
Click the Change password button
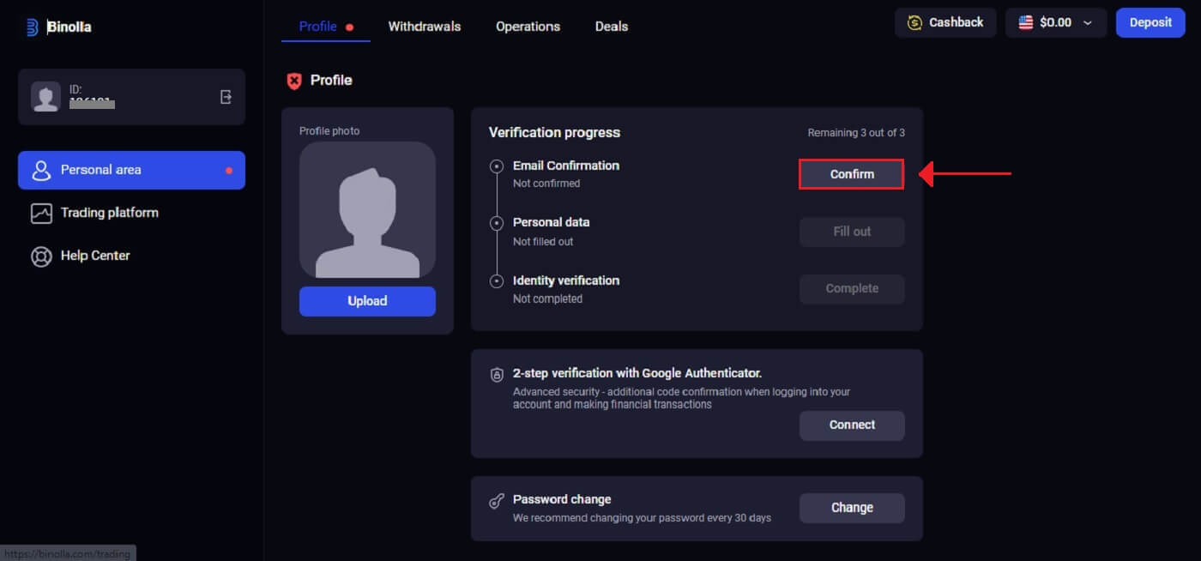(x=851, y=508)
